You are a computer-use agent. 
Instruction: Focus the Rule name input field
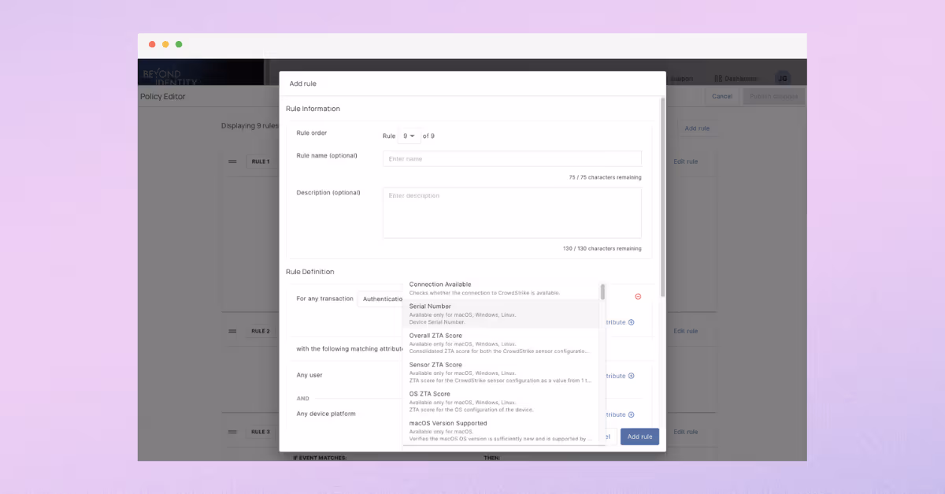[x=512, y=158]
